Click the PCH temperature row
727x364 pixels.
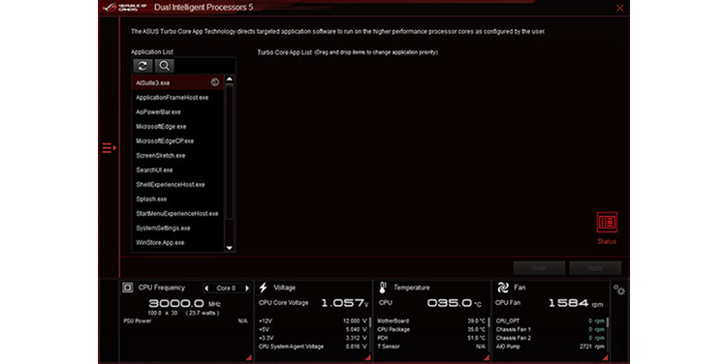tap(431, 338)
